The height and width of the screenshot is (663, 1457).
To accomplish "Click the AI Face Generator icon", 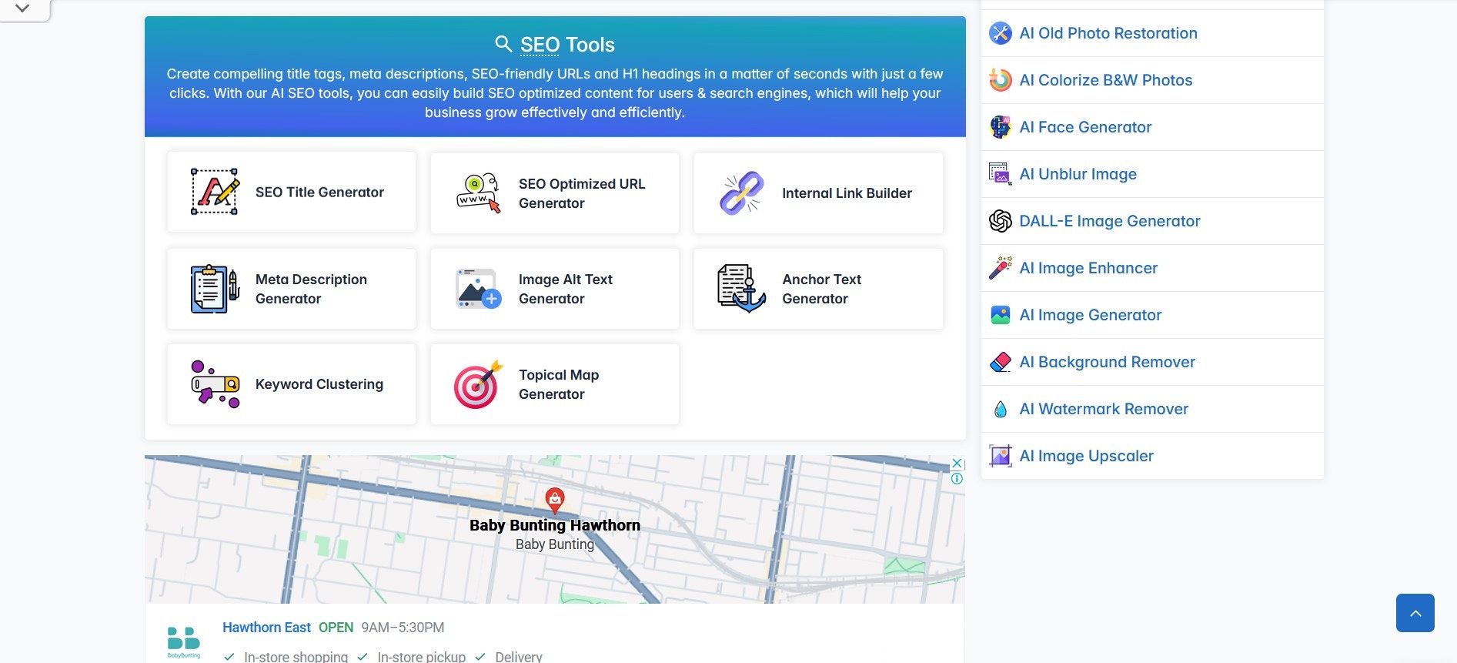I will [x=1000, y=127].
